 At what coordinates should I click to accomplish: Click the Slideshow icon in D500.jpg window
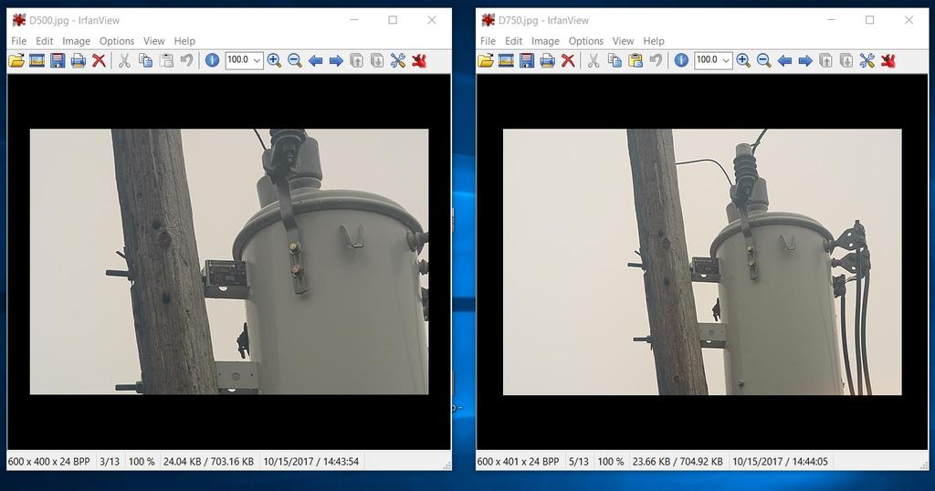click(37, 61)
